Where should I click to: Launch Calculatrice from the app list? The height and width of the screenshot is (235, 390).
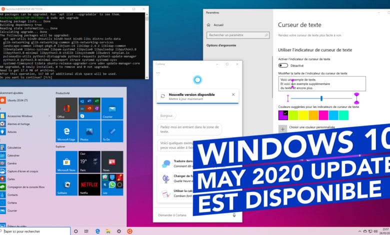click(x=15, y=147)
